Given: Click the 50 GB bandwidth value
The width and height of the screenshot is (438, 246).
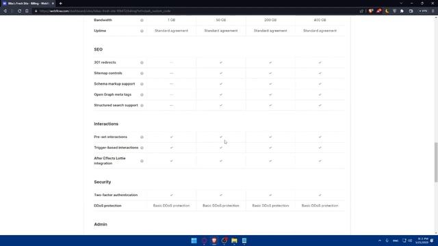Looking at the screenshot, I should pos(221,20).
